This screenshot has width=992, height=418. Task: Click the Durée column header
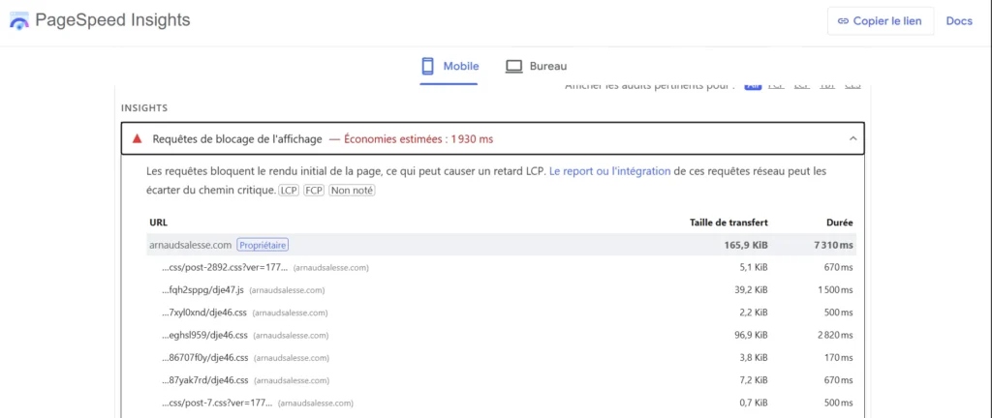coord(839,223)
